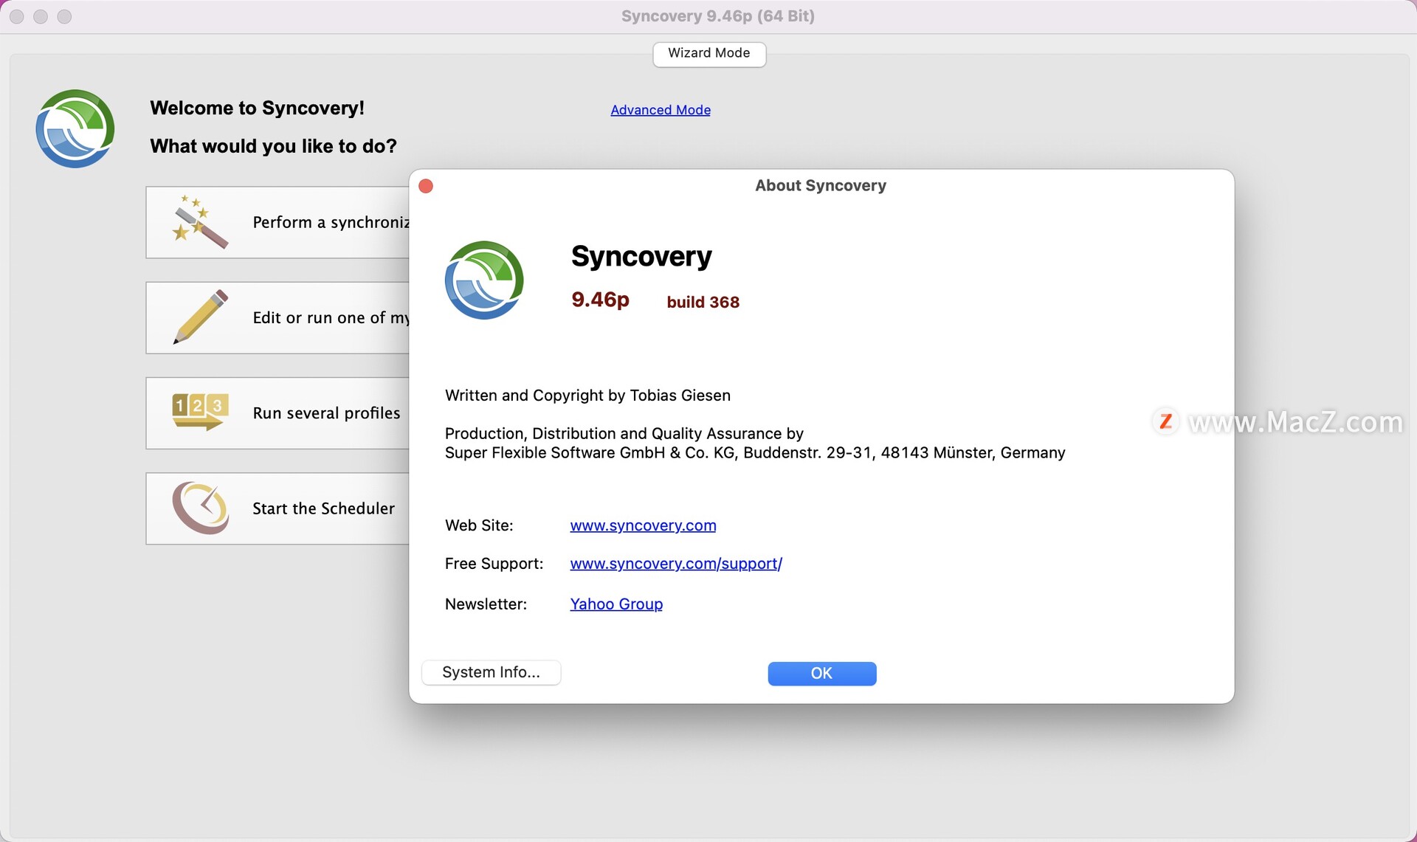Screen dimensions: 1417x842
Task: Switch to Advanced Mode
Action: tap(661, 109)
